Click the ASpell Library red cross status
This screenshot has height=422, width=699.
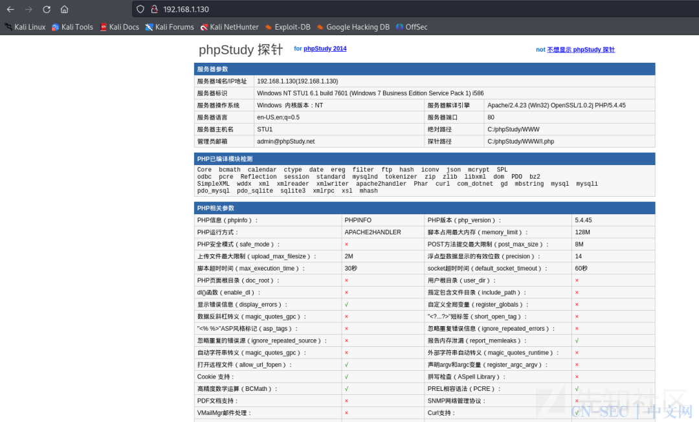[x=577, y=377]
